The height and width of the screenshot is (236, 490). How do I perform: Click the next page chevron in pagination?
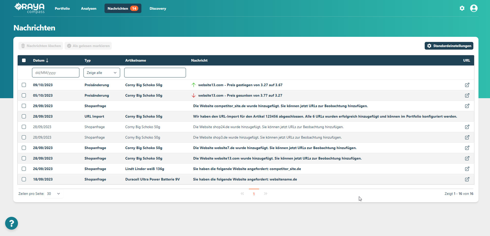(266, 194)
